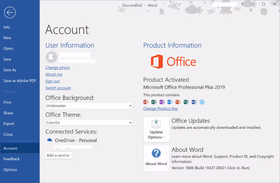Screen dimensions: 280x183
Task: Click the OneNote app icon
Action: click(162, 102)
